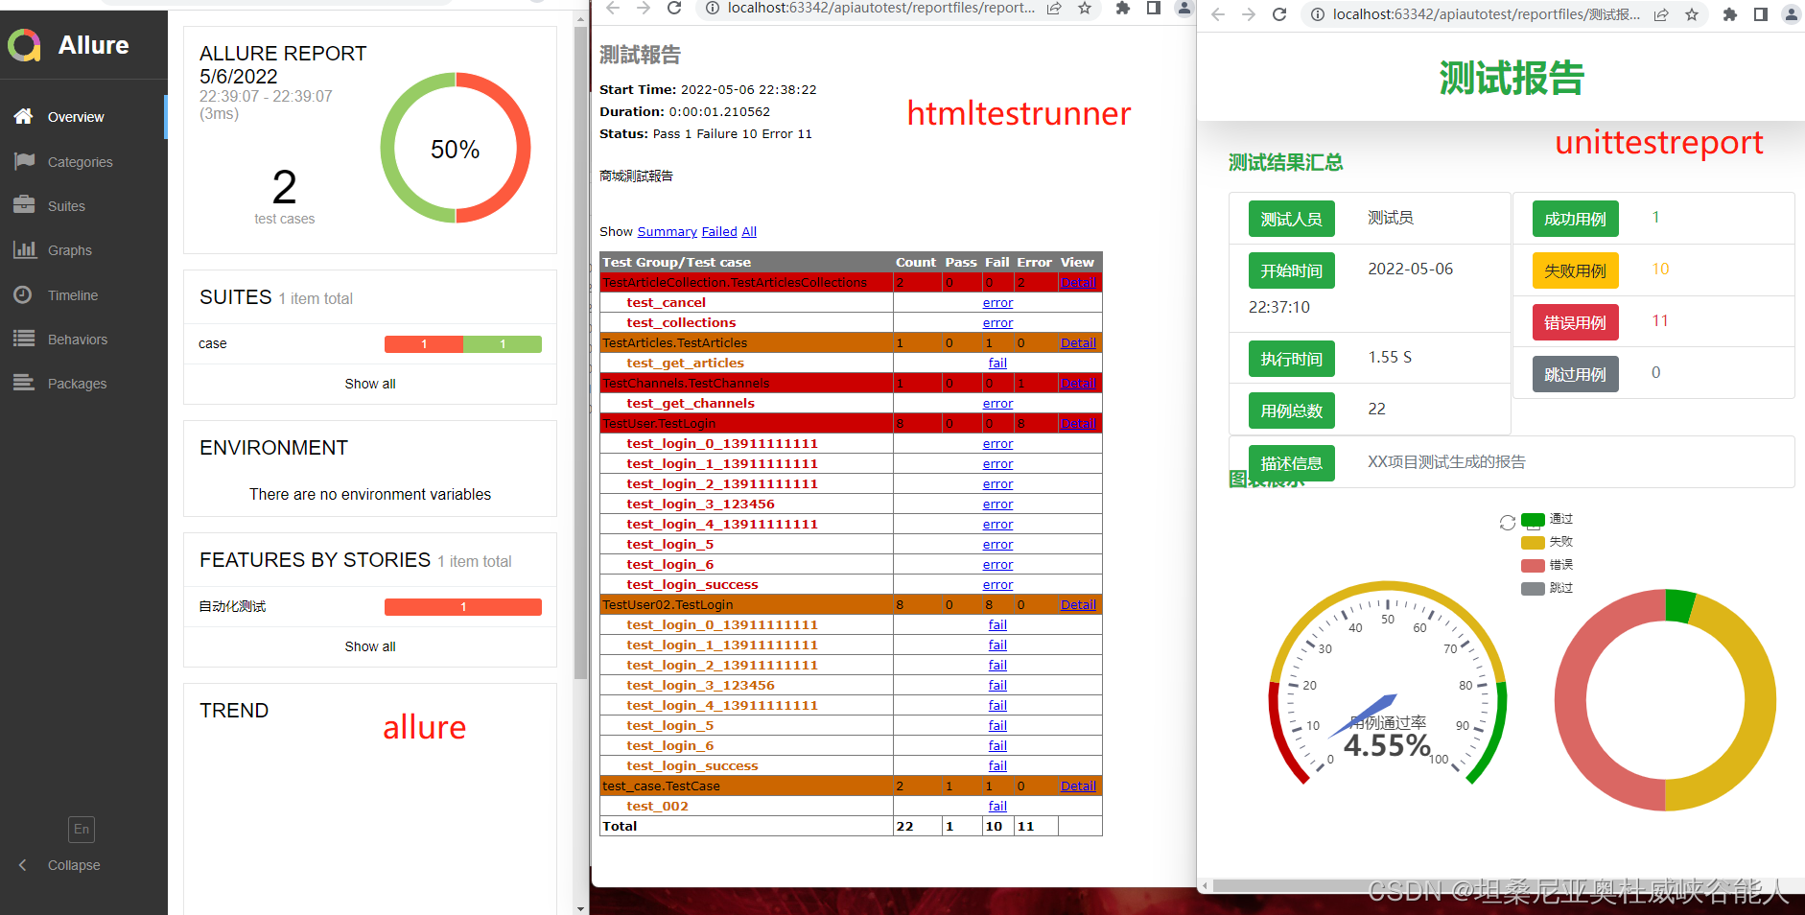Toggle side panel icon in unittestreport browser
This screenshot has height=915, width=1805.
tap(1761, 14)
